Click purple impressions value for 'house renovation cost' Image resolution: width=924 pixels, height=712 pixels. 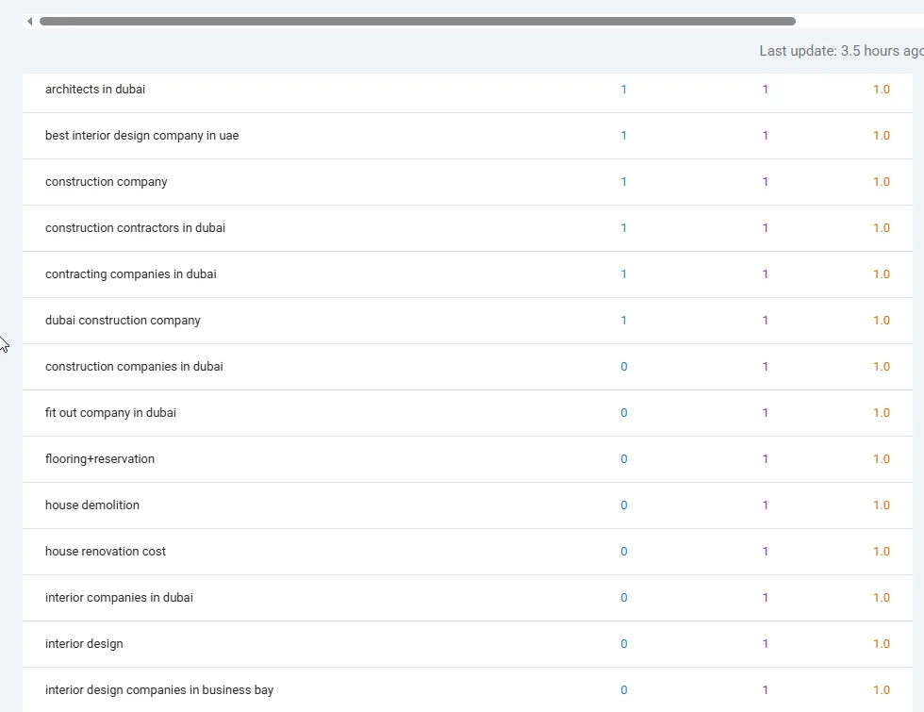(765, 551)
